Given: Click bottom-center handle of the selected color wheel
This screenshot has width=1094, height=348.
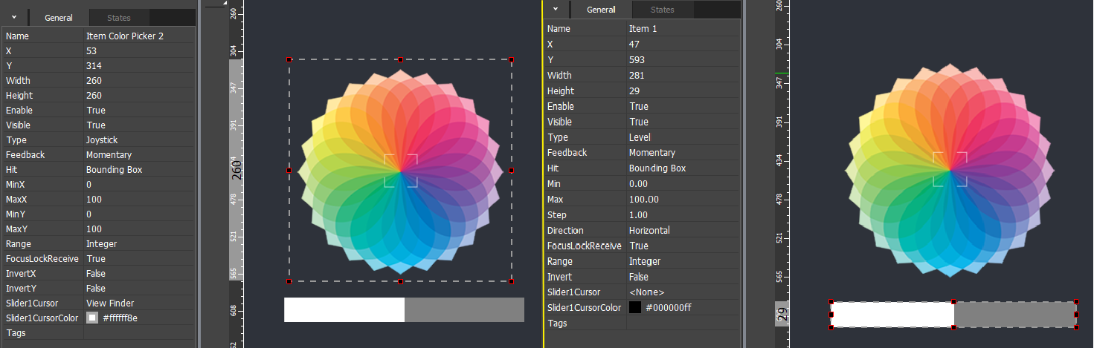Looking at the screenshot, I should pyautogui.click(x=400, y=282).
